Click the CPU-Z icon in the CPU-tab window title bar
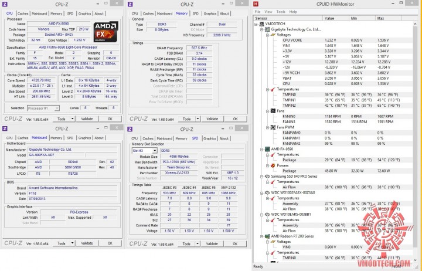Viewport: 422px width, 271px height. [5, 4]
